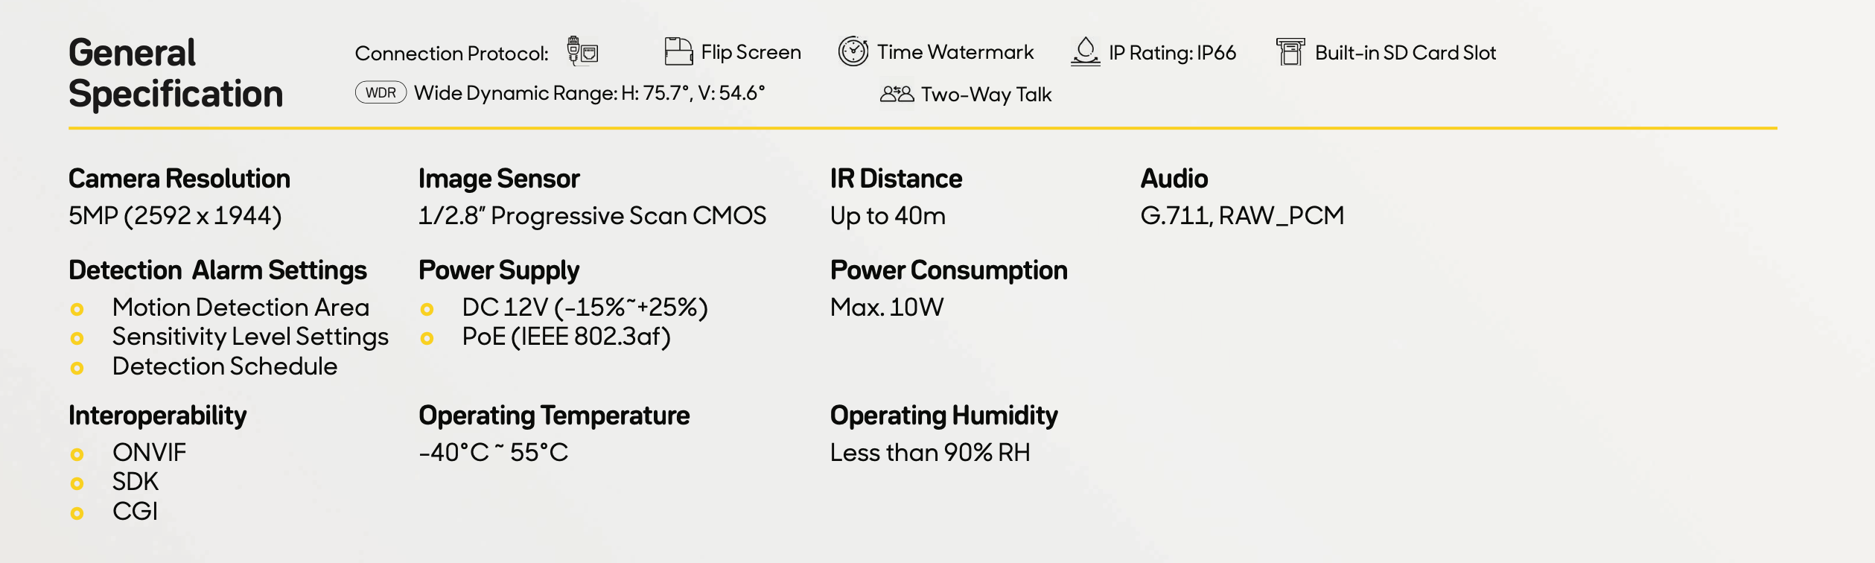Screen dimensions: 1875x563
Task: Select the Sensitivity Level Settings bullet
Action: point(77,338)
